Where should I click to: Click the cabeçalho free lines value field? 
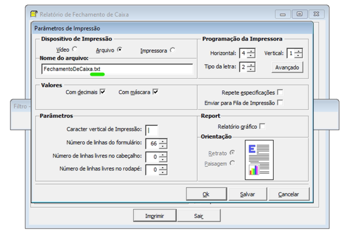point(152,157)
